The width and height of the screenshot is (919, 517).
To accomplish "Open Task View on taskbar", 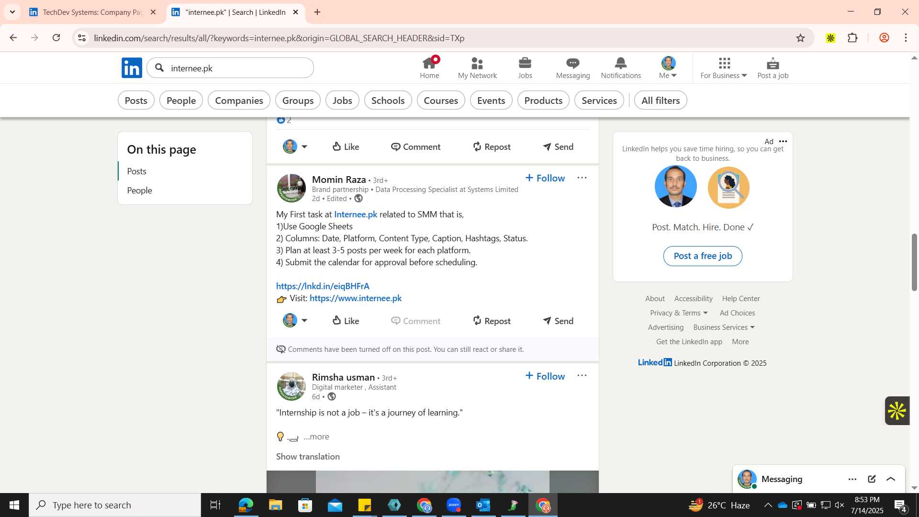I will coord(215,505).
